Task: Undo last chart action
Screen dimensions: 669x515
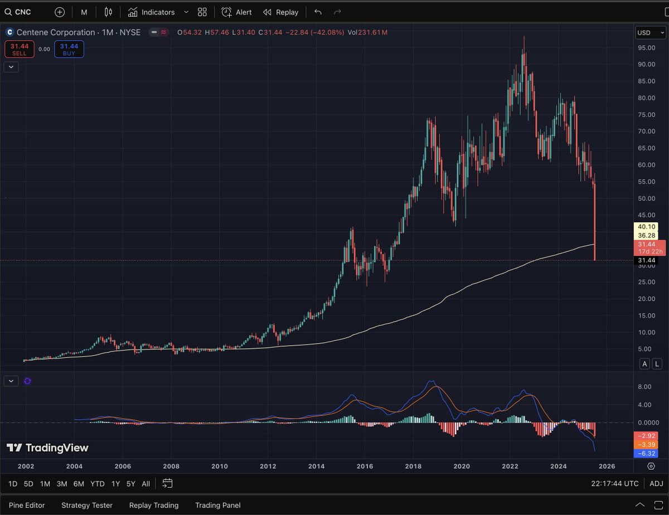Action: (x=318, y=12)
